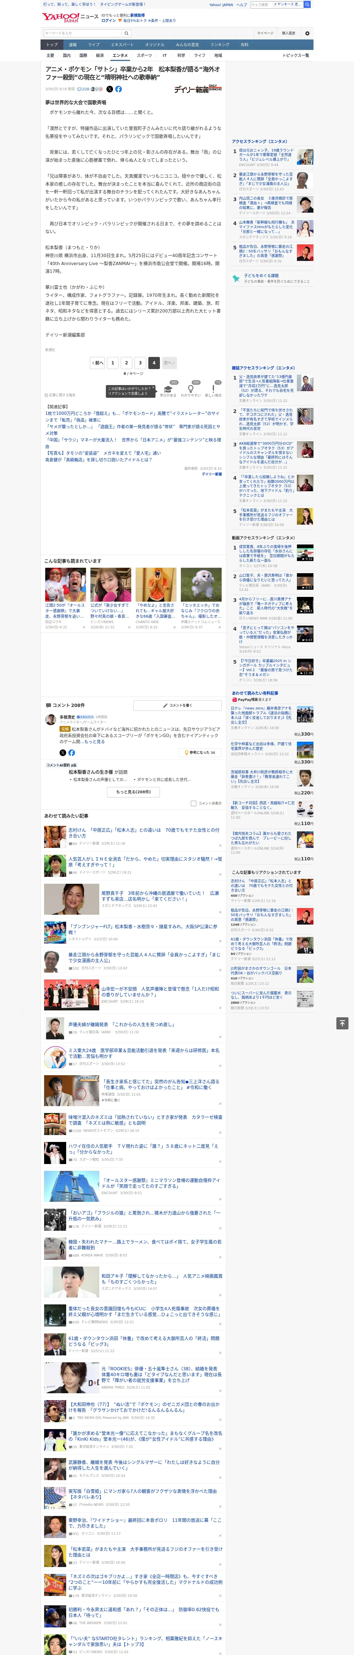Click the back-to-top arrow button
The width and height of the screenshot is (354, 1655).
tap(342, 1023)
